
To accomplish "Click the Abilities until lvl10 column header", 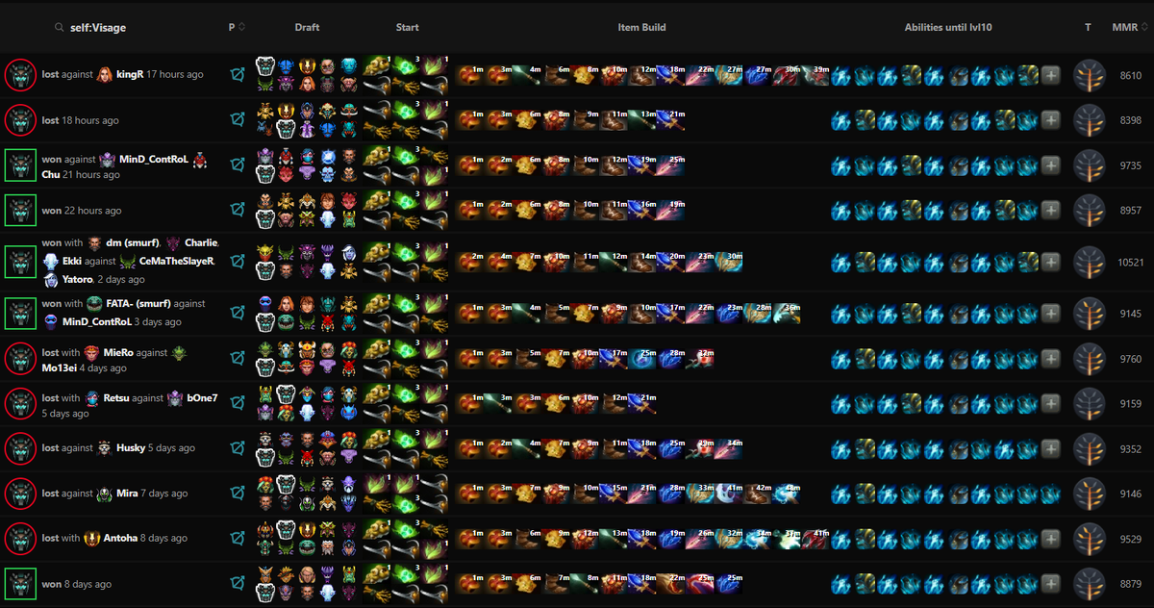I will (x=948, y=28).
